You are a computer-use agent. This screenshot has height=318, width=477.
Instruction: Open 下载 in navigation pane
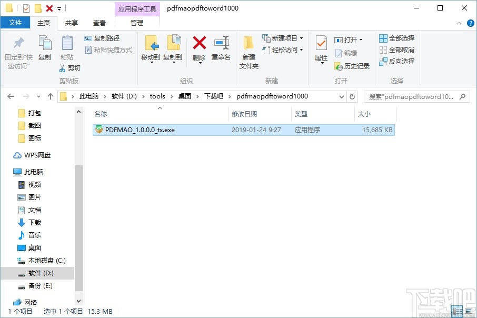click(30, 223)
